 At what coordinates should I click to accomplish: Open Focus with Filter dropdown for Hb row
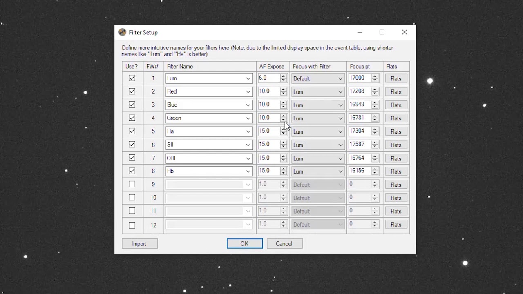click(x=318, y=171)
